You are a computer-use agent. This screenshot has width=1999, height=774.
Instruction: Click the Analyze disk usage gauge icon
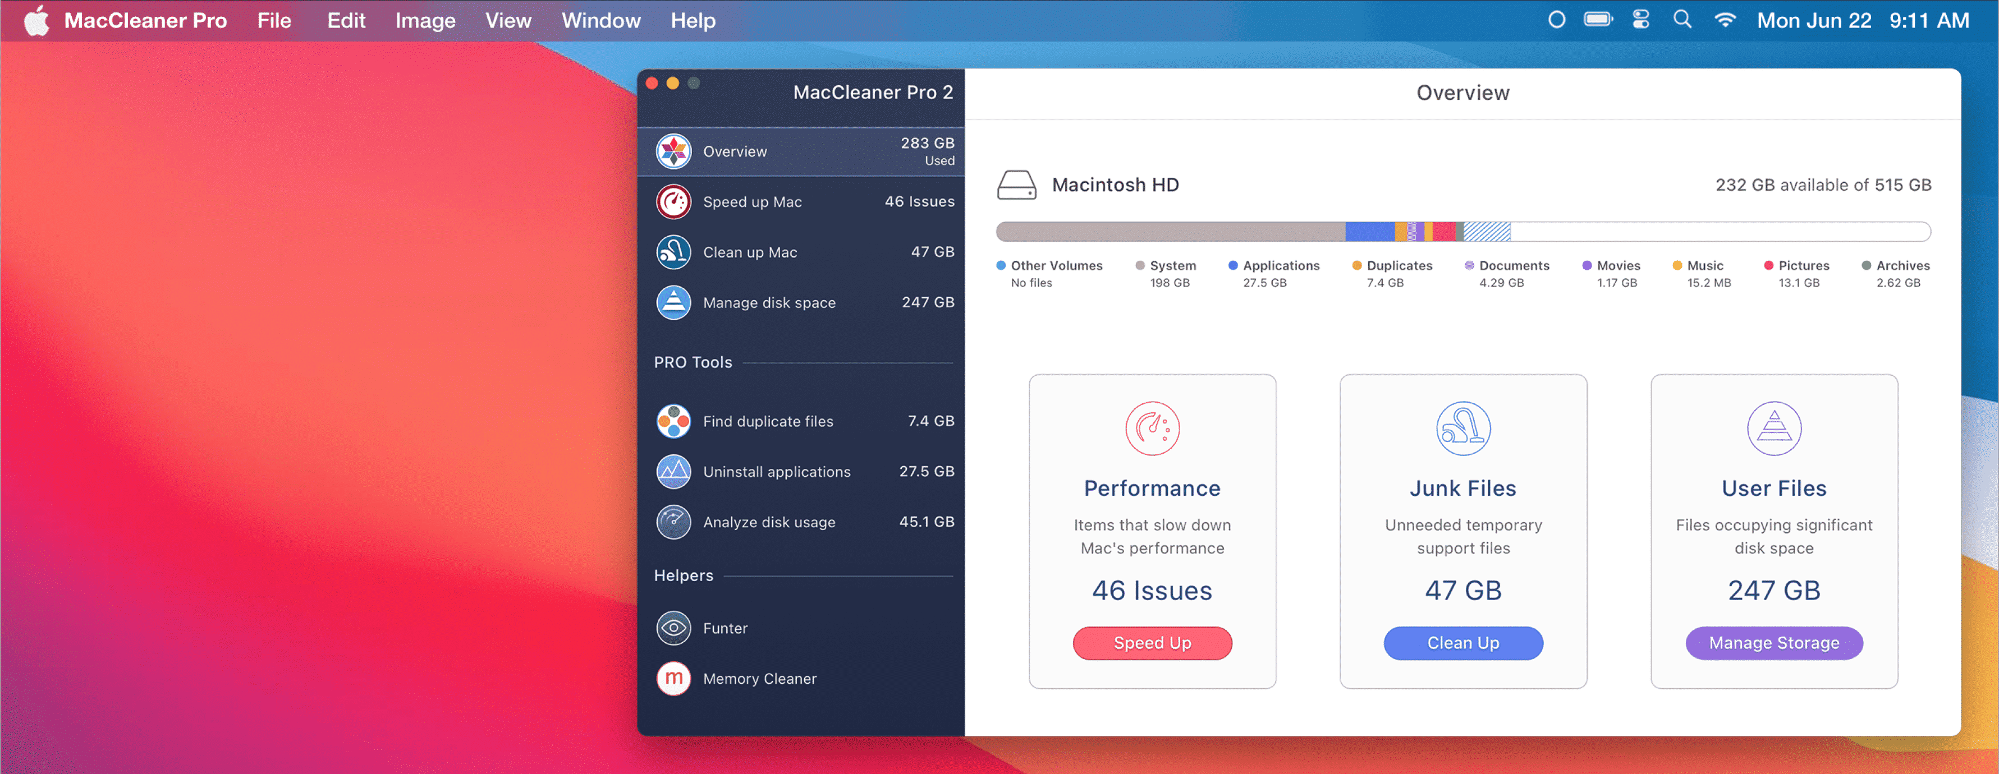click(x=673, y=522)
